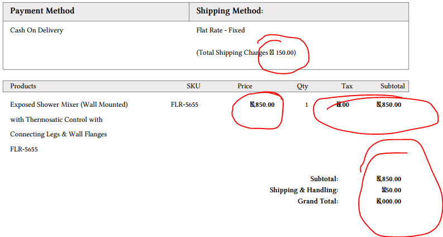The height and width of the screenshot is (237, 443).
Task: Click the Grand Total label
Action: [x=317, y=201]
